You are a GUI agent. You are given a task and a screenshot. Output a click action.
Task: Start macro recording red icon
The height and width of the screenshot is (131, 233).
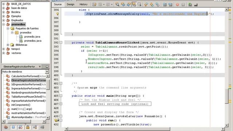(177, 5)
